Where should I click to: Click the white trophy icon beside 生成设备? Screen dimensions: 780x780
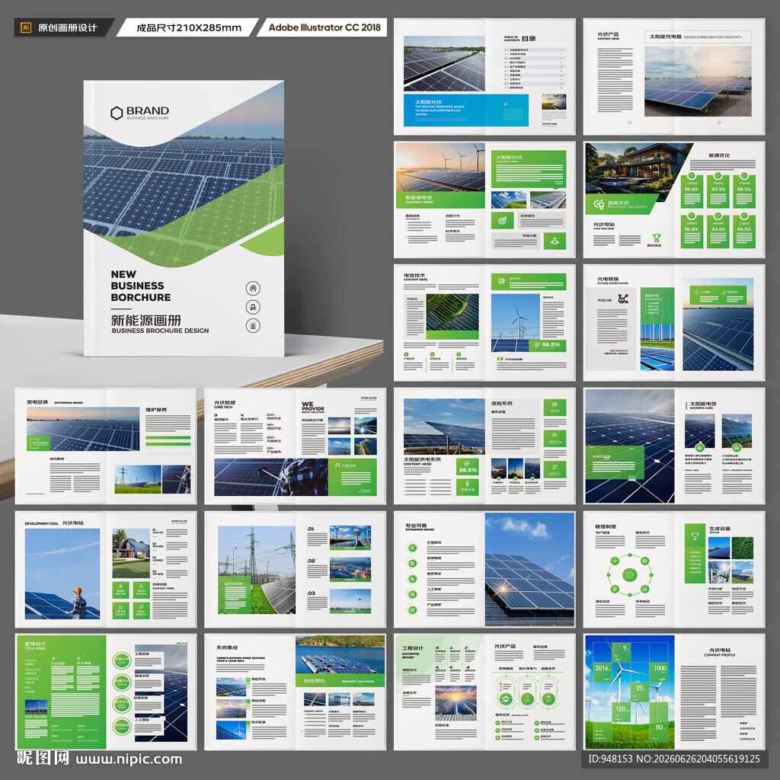695,535
